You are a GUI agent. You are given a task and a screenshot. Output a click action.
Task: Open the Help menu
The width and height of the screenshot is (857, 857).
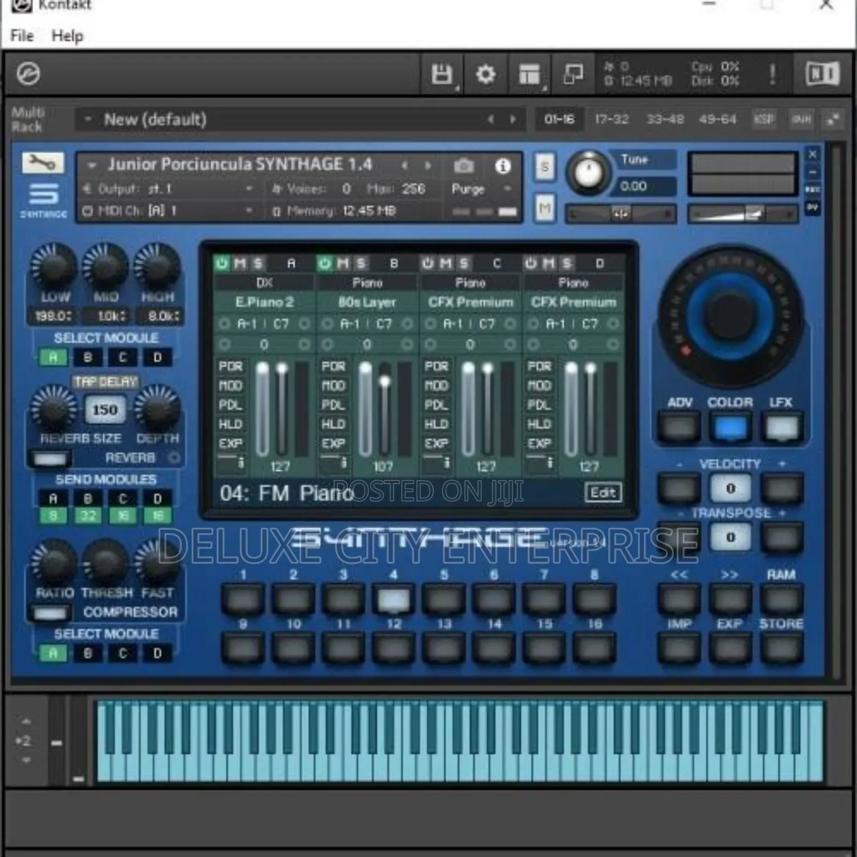pos(67,36)
